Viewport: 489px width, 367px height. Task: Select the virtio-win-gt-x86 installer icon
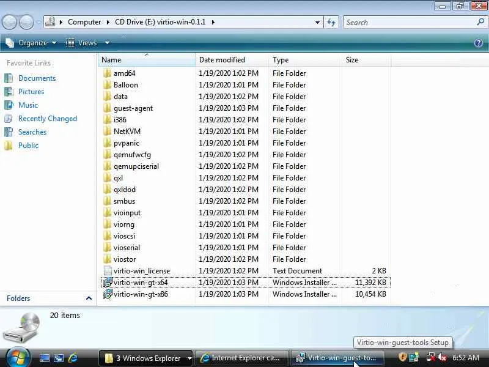coord(108,294)
